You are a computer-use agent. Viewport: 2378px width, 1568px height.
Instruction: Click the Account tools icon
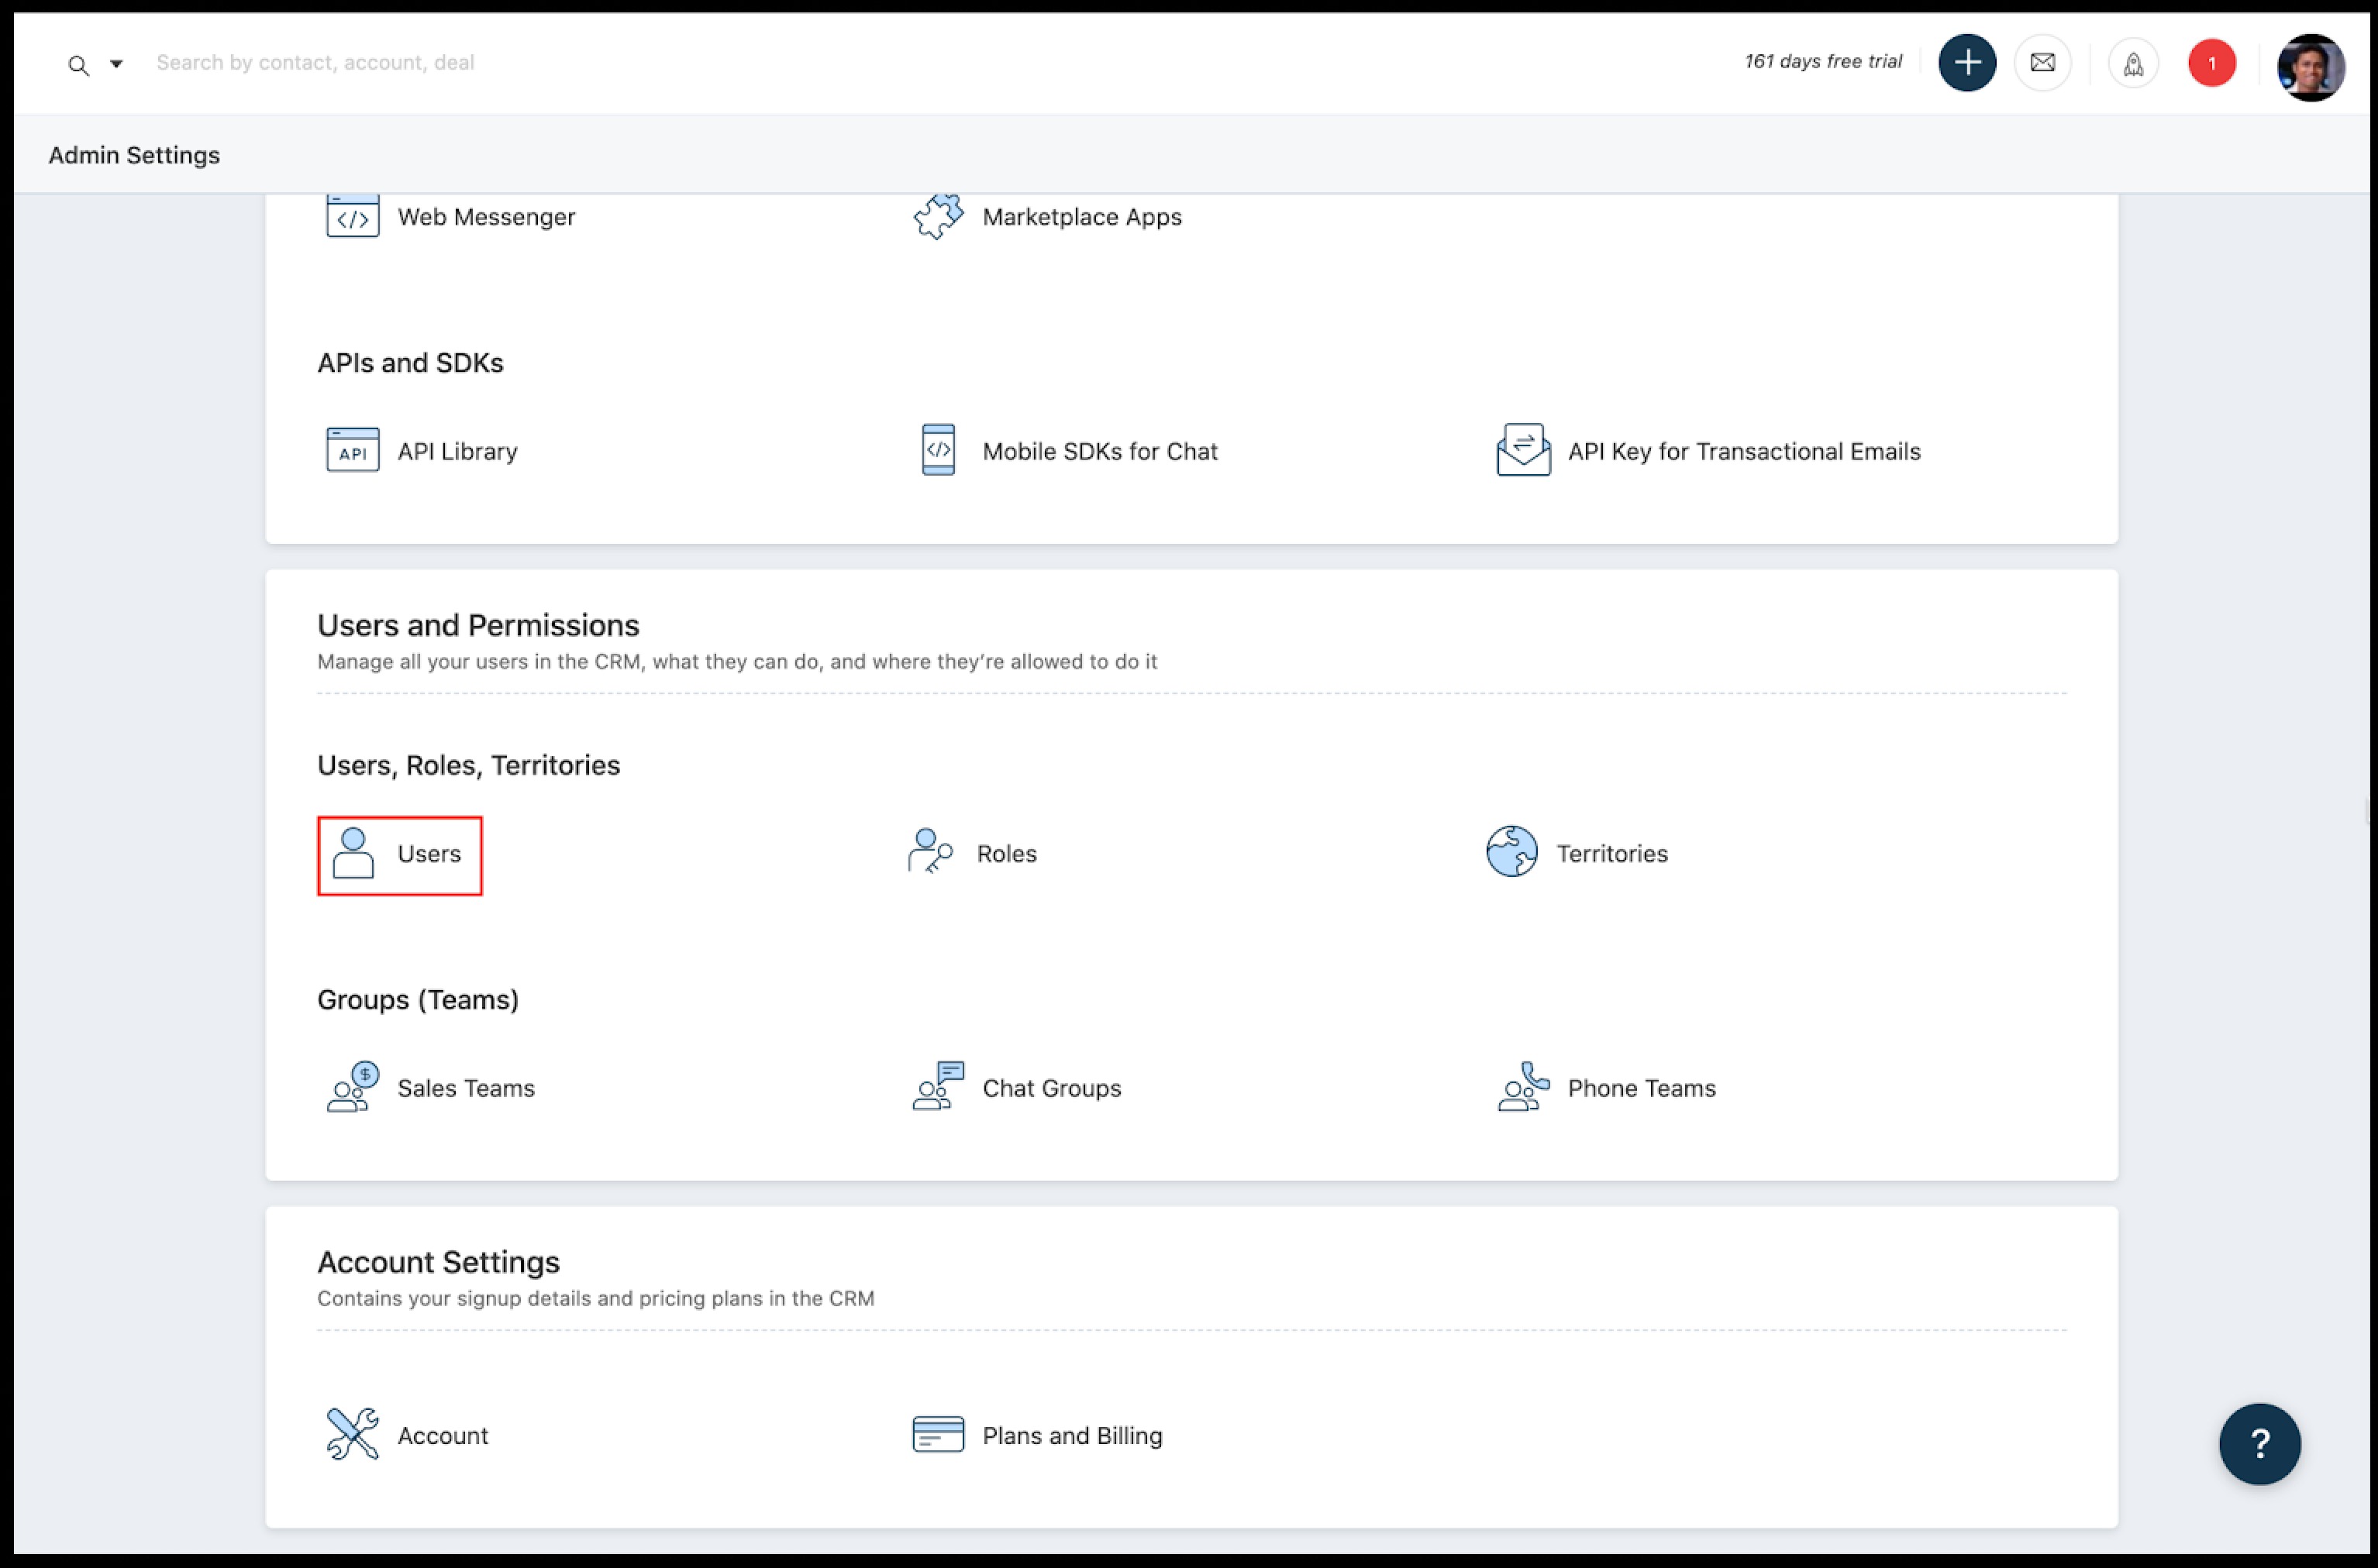tap(352, 1434)
